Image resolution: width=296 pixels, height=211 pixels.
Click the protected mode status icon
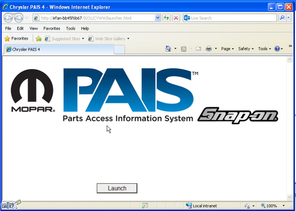247,206
